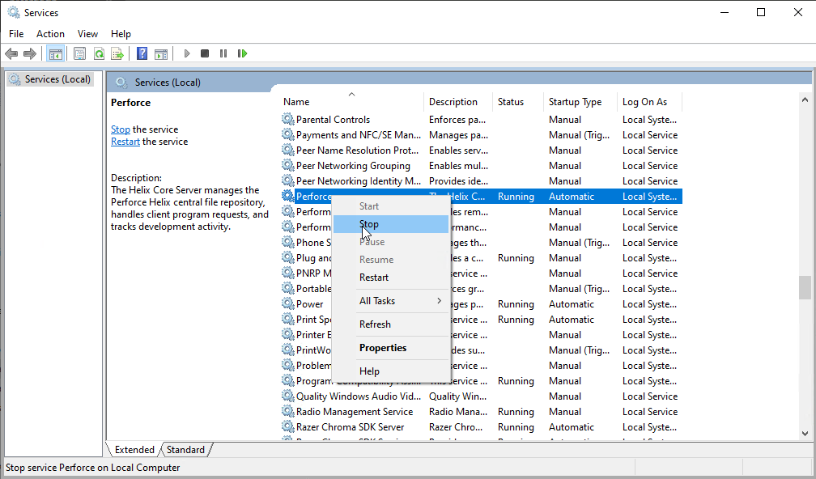
Task: Stop the Perforce service via the stop toolbar icon
Action: pos(205,53)
